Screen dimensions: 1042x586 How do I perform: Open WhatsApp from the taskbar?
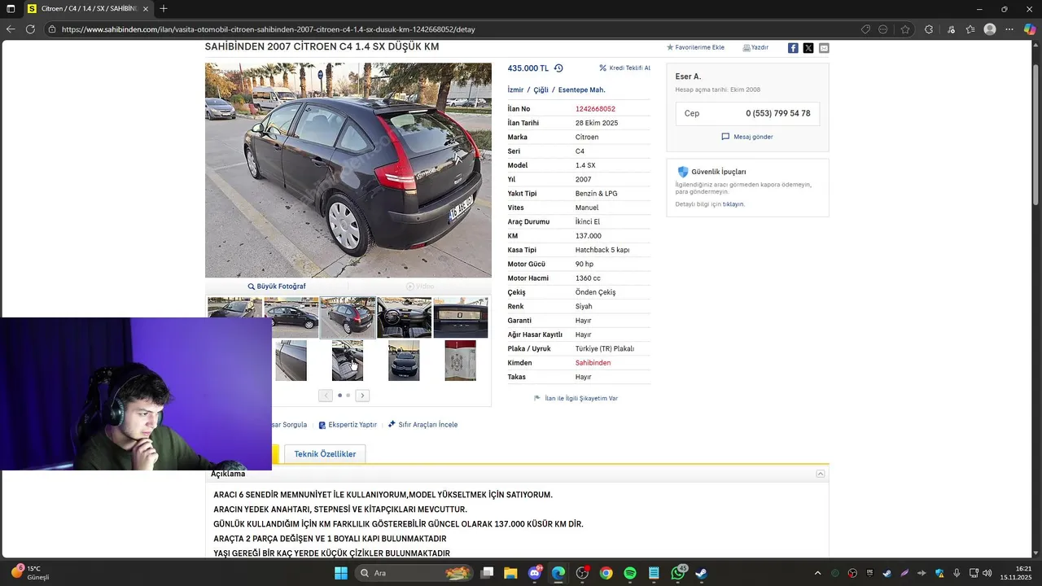[678, 573]
